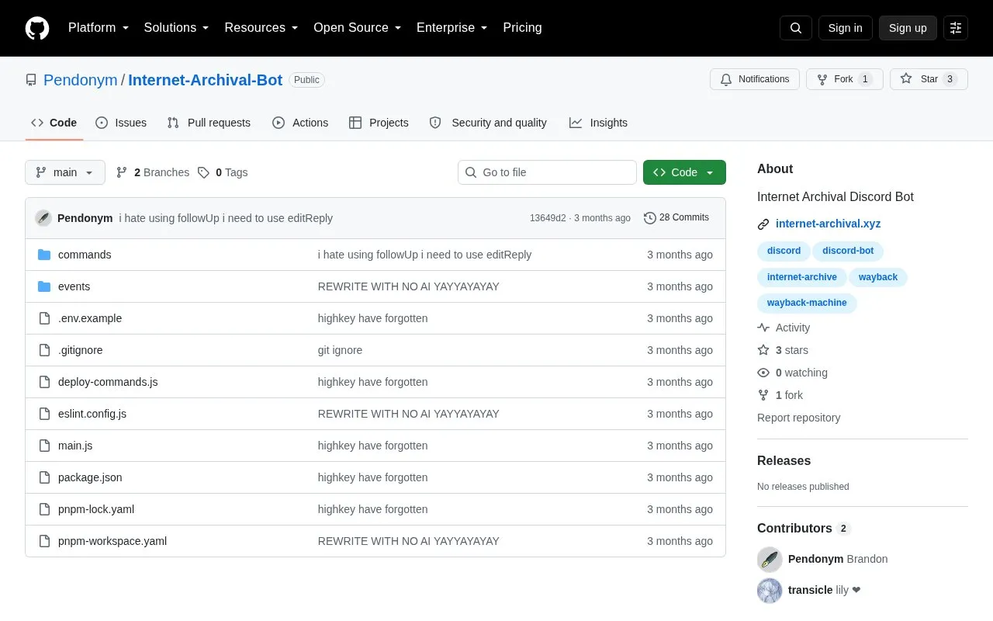Click the file icon beside package.json
This screenshot has width=993, height=621.
pos(44,477)
